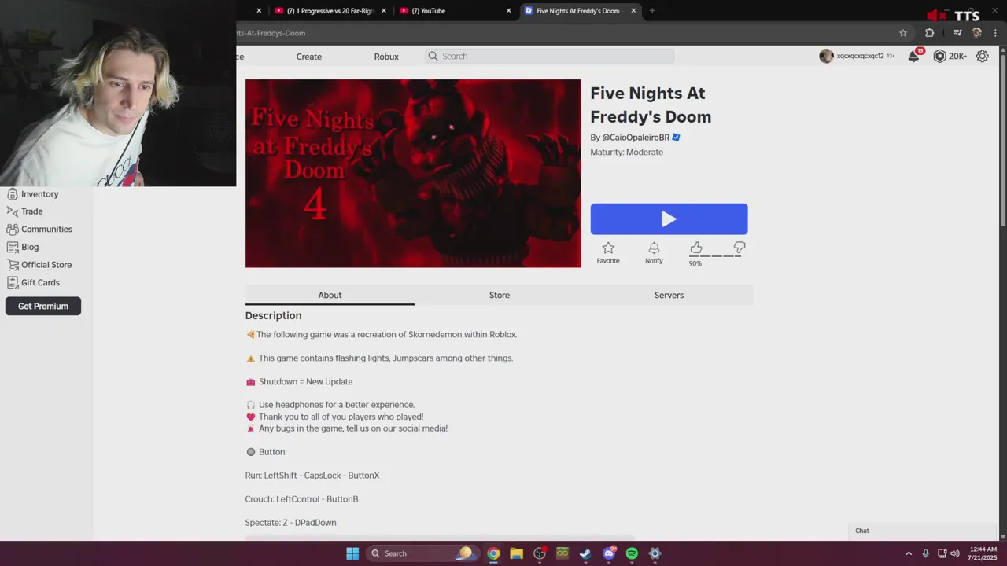Open the Chrome three-dot menu
1007x566 pixels.
[996, 33]
